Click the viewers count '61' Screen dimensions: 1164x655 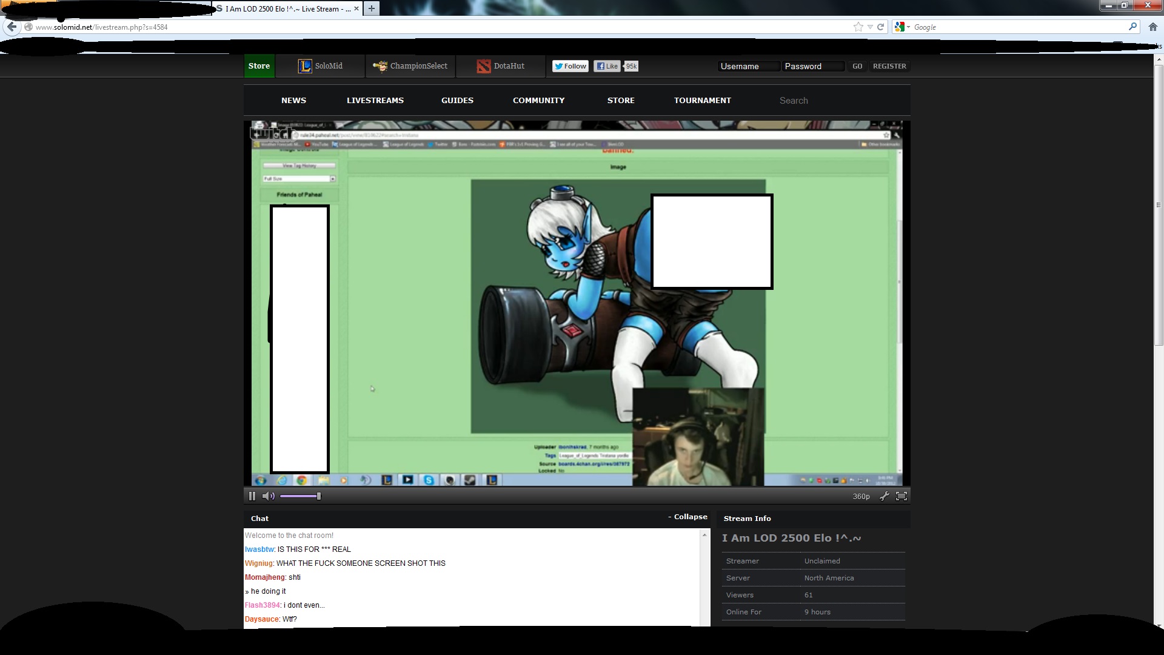809,595
